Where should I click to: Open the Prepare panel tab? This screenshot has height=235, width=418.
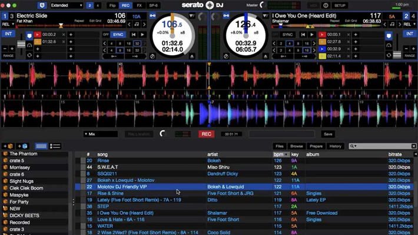[316, 146]
